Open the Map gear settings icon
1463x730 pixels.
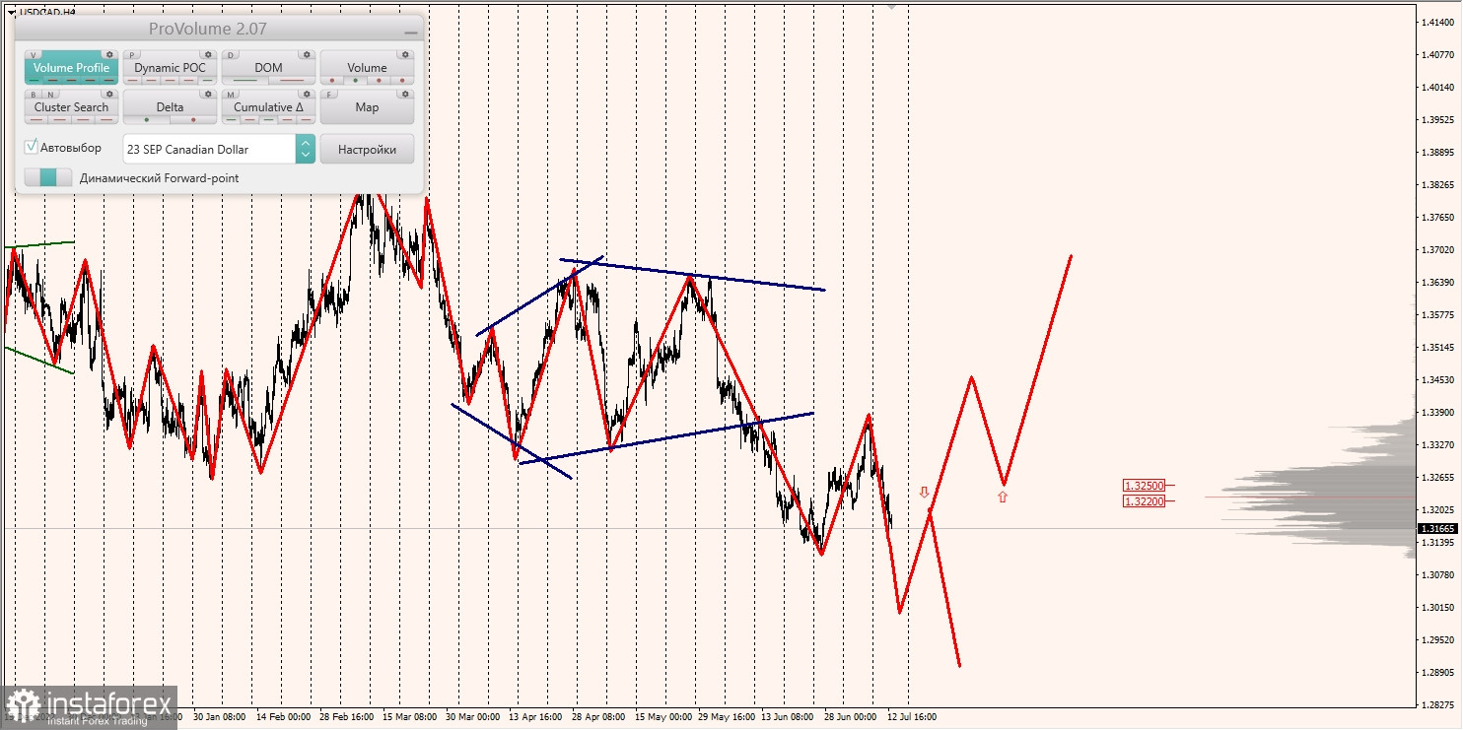coord(405,95)
